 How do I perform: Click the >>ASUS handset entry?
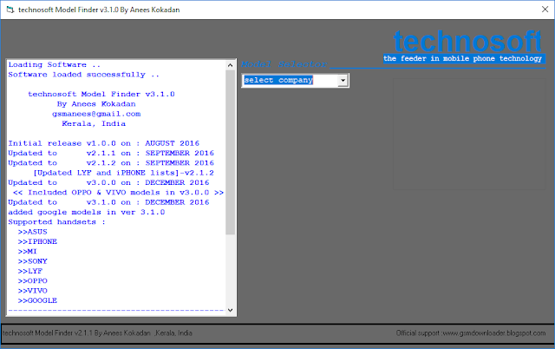pyautogui.click(x=33, y=232)
